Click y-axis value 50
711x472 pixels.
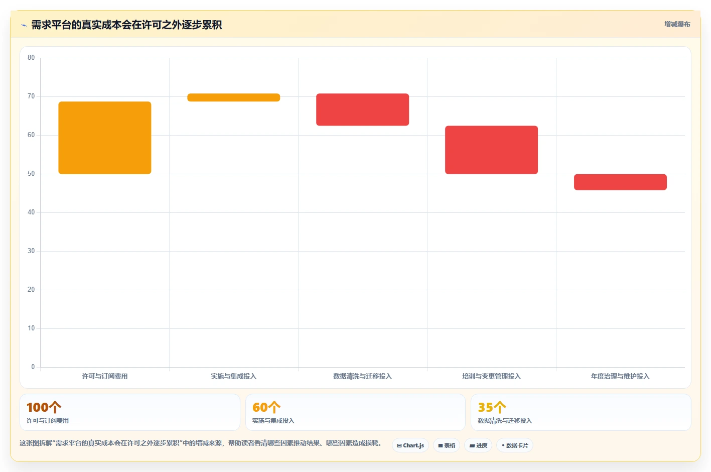pyautogui.click(x=31, y=174)
